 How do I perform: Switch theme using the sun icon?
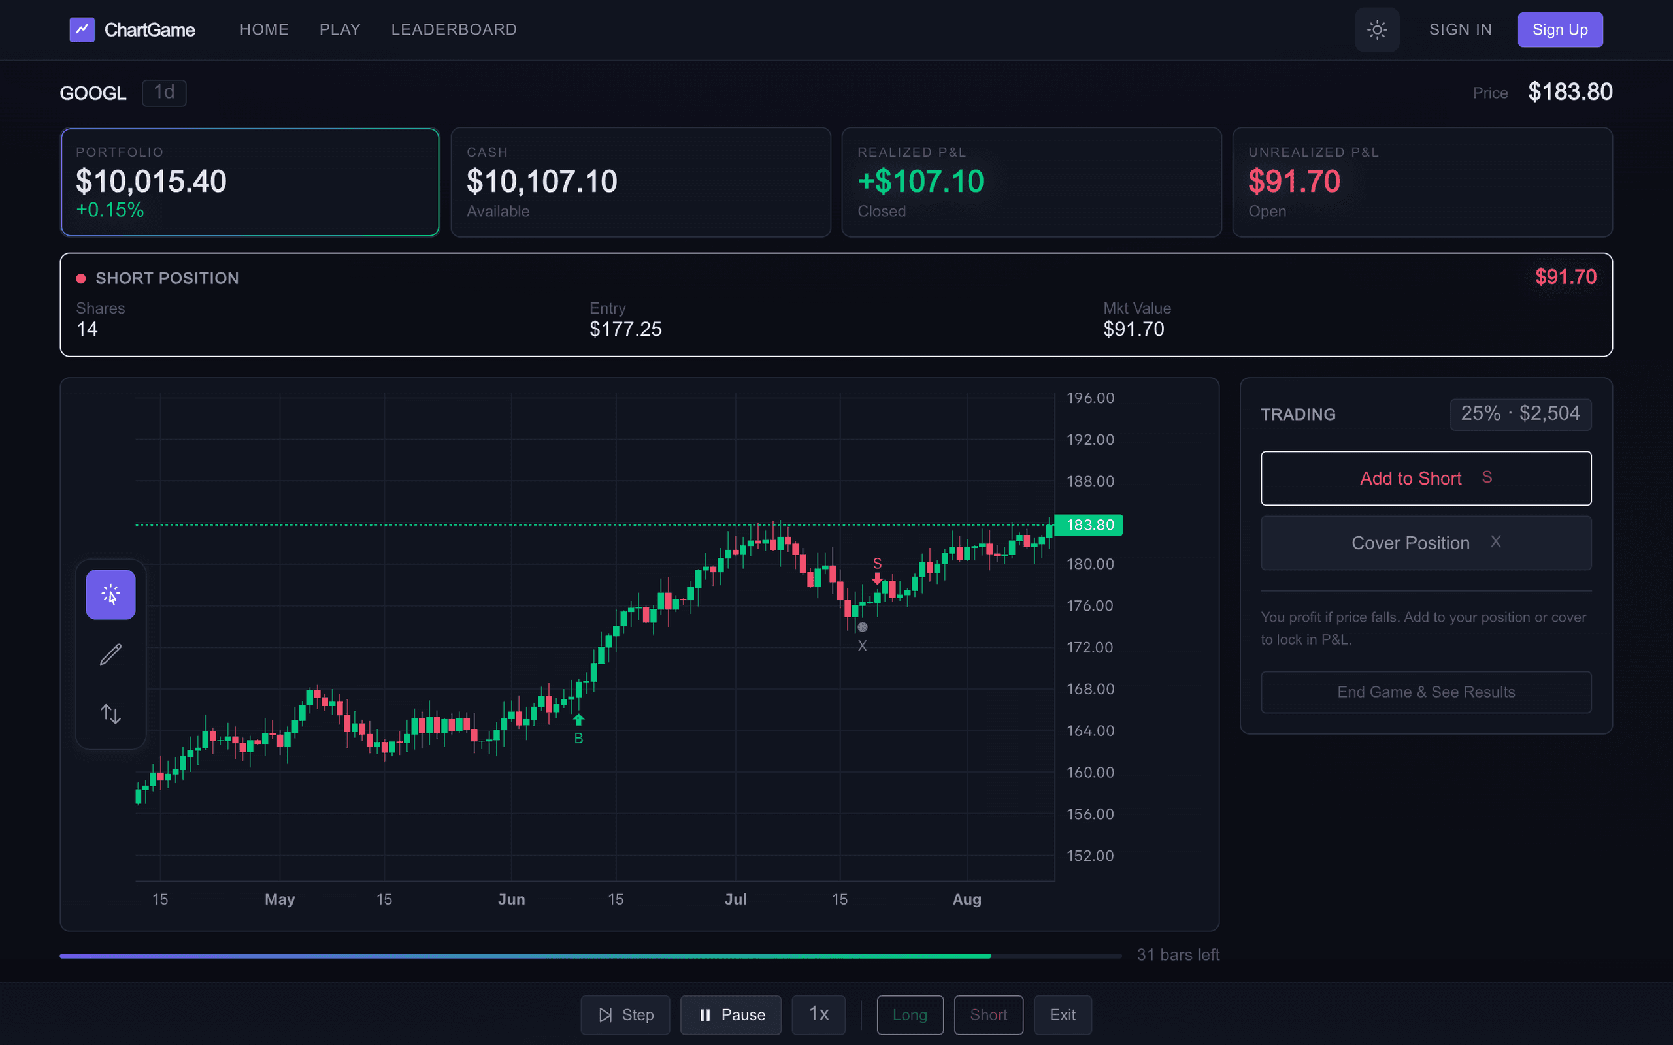(1376, 30)
